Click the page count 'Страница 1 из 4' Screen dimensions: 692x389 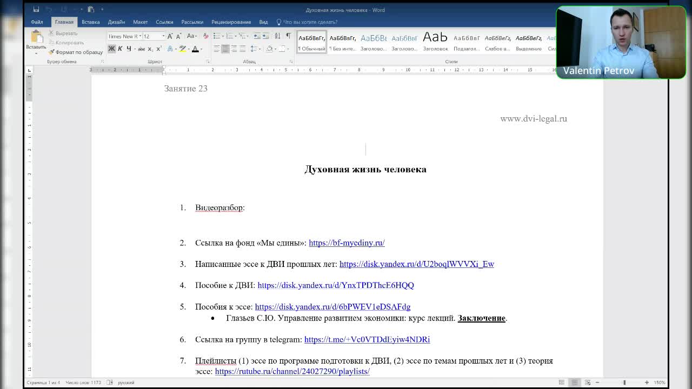pos(43,383)
